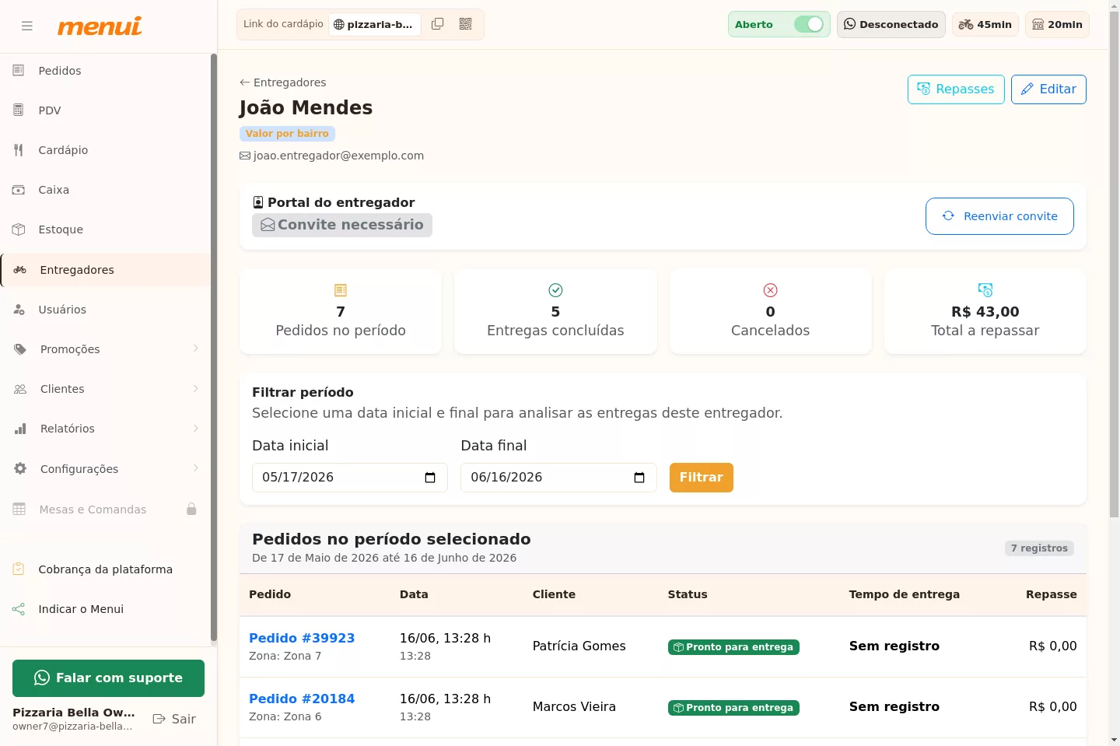This screenshot has height=746, width=1120.
Task: Click the WhatsApp Desconectado status
Action: click(x=891, y=24)
